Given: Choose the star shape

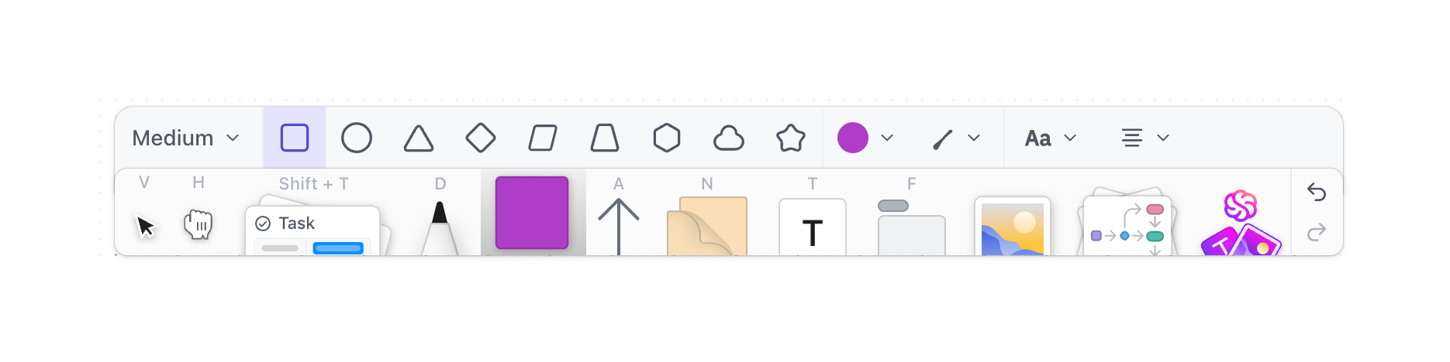Looking at the screenshot, I should point(791,138).
